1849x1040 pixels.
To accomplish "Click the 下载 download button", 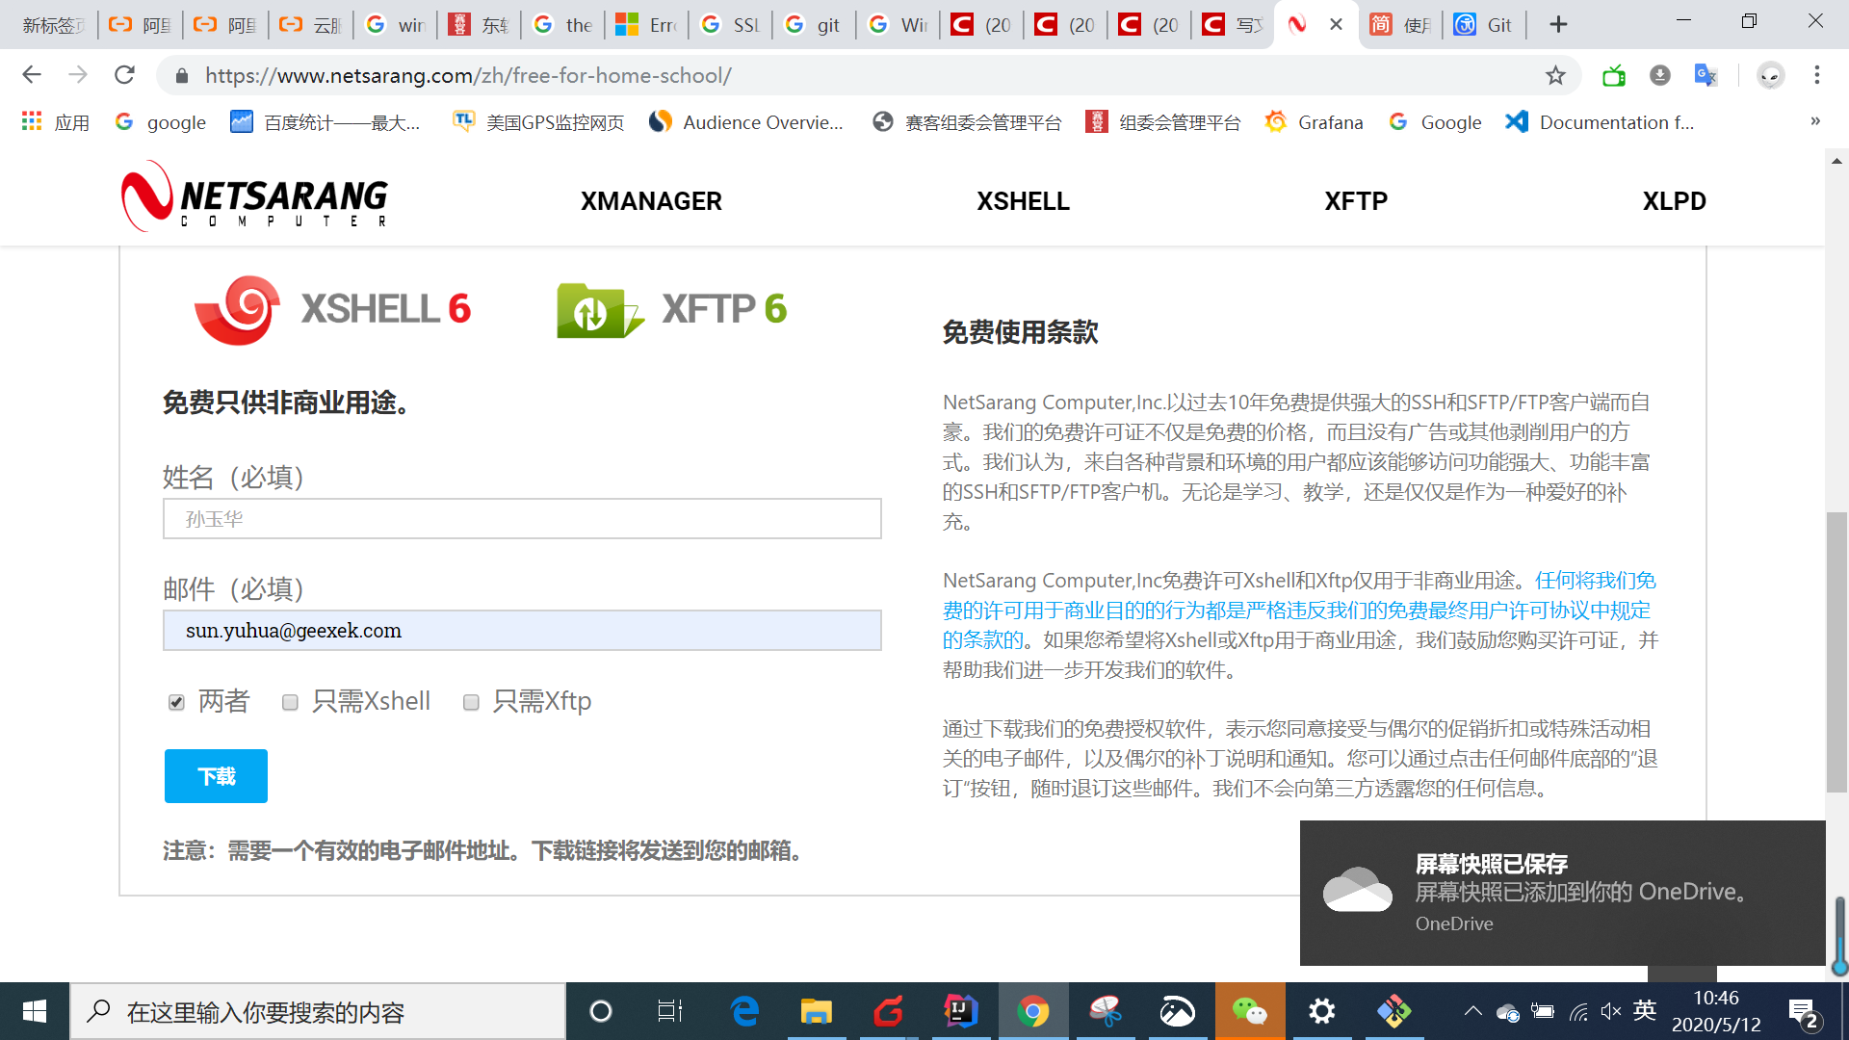I will pyautogui.click(x=215, y=776).
